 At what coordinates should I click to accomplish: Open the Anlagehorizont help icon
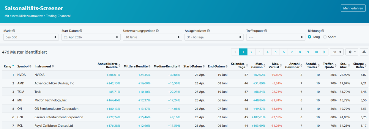coord(209,31)
